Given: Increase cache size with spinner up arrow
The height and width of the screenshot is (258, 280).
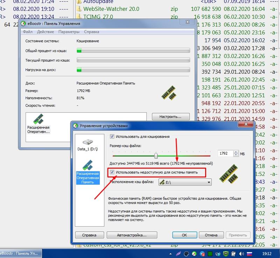Looking at the screenshot, I should [236, 152].
